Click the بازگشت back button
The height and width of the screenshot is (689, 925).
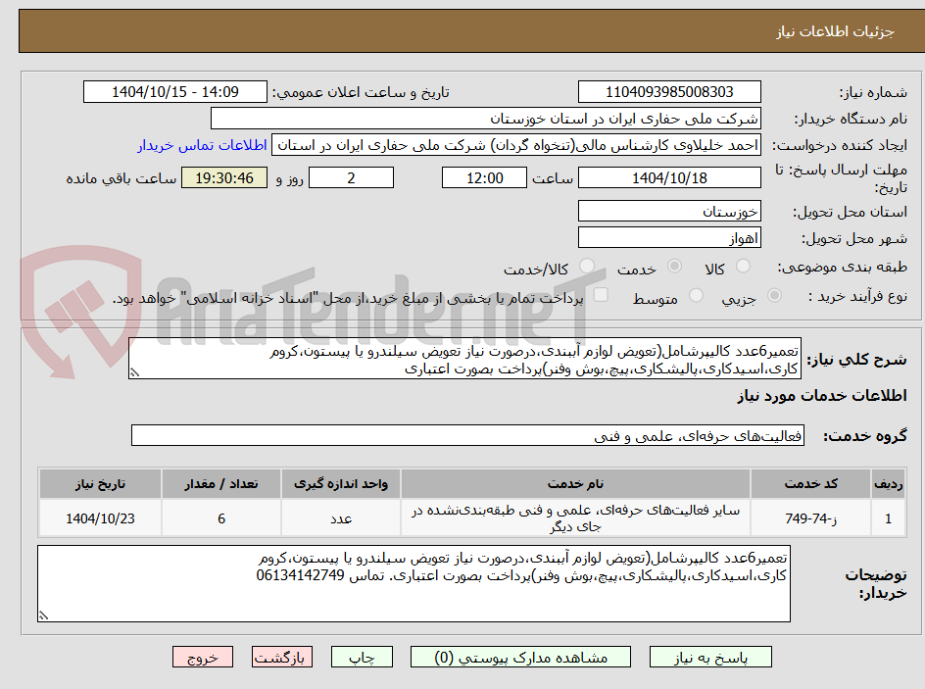click(282, 657)
